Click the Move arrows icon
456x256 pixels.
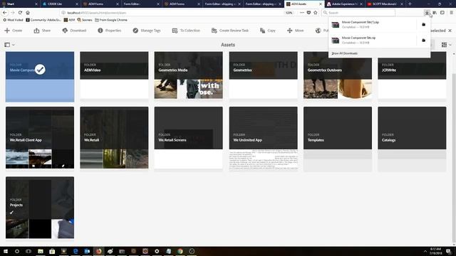pyautogui.click(x=290, y=31)
